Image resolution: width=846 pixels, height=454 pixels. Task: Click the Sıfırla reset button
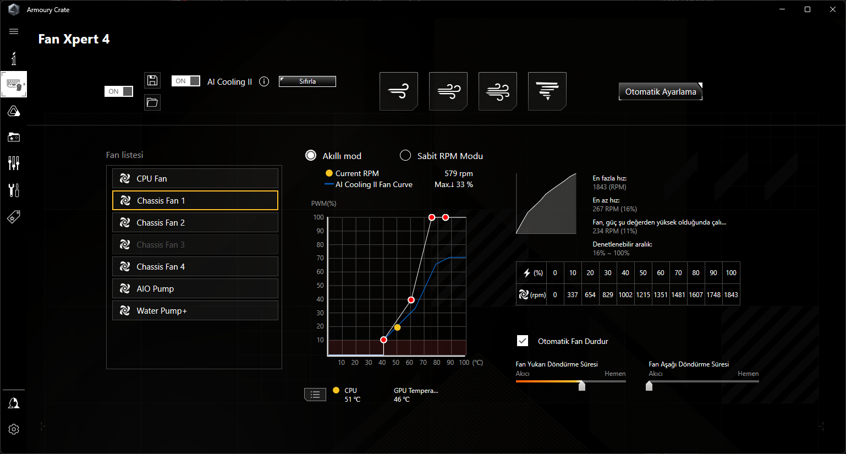[x=307, y=81]
